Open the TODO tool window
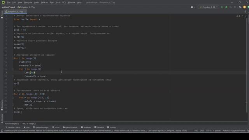This screenshot has width=249, height=140. (56, 128)
